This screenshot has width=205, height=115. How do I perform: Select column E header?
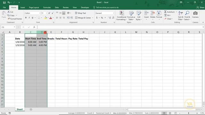(x=51, y=32)
